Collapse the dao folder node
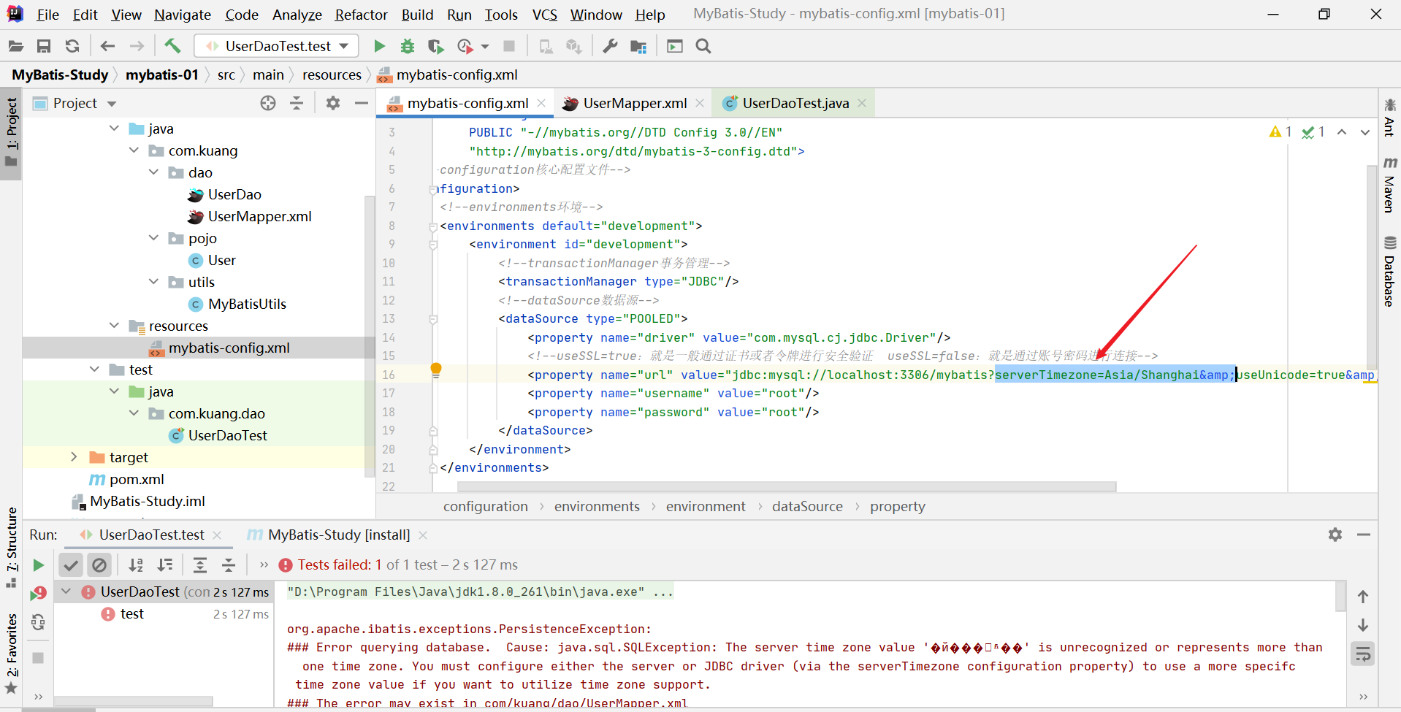The width and height of the screenshot is (1401, 712). point(153,172)
